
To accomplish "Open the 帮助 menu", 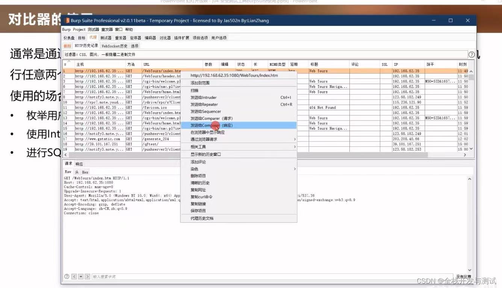I will (129, 29).
